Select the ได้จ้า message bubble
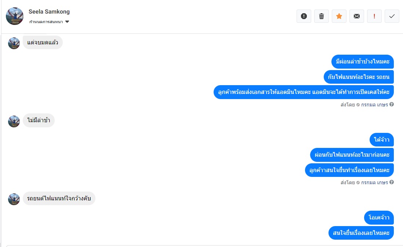Screen dimensions: 403x247 [382, 140]
